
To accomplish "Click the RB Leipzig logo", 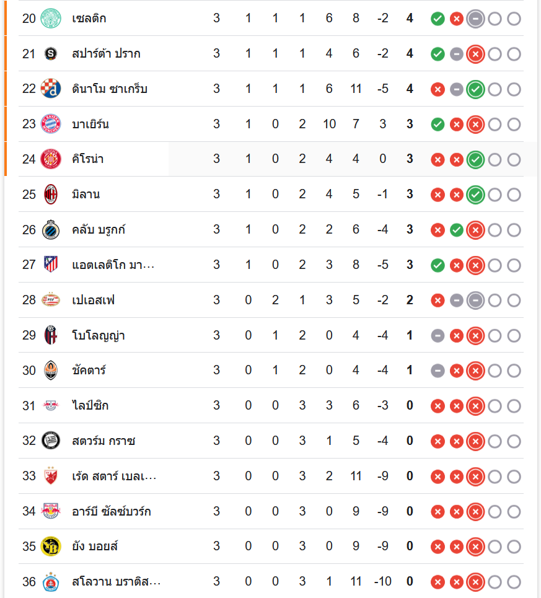I will 51,406.
